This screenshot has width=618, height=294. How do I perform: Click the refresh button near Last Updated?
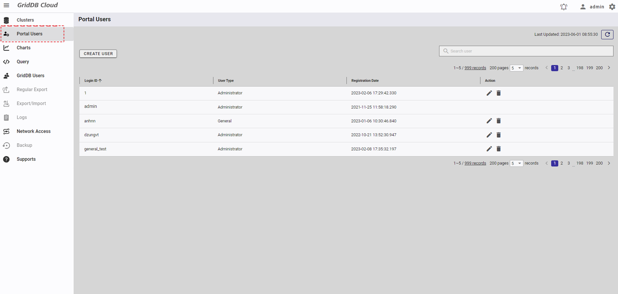coord(607,34)
